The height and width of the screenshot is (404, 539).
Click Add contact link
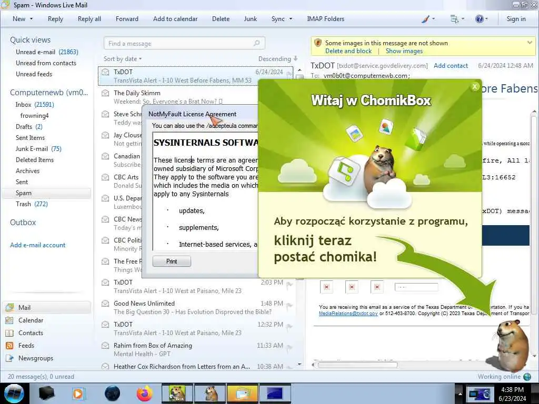click(x=451, y=66)
